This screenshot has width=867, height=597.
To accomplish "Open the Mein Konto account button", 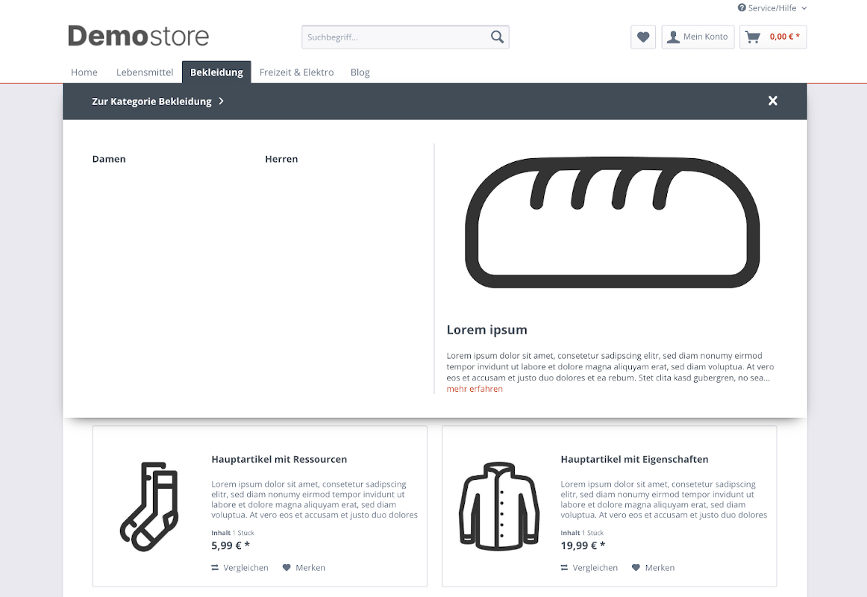I will 698,37.
